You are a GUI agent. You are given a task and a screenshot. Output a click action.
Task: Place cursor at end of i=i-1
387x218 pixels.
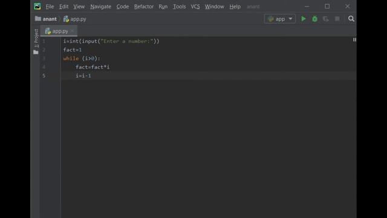(91, 76)
